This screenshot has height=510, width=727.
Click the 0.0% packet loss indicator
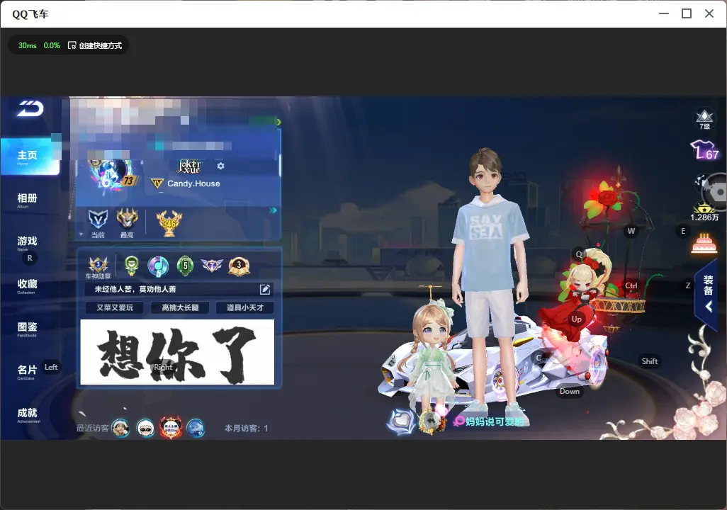[52, 45]
